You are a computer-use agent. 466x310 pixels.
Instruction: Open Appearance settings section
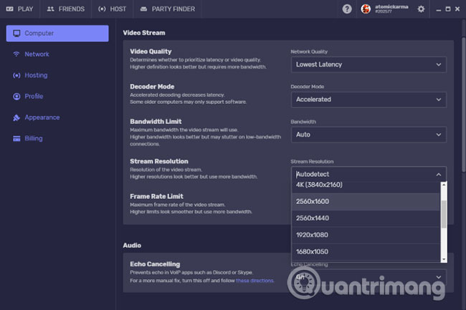click(57, 117)
